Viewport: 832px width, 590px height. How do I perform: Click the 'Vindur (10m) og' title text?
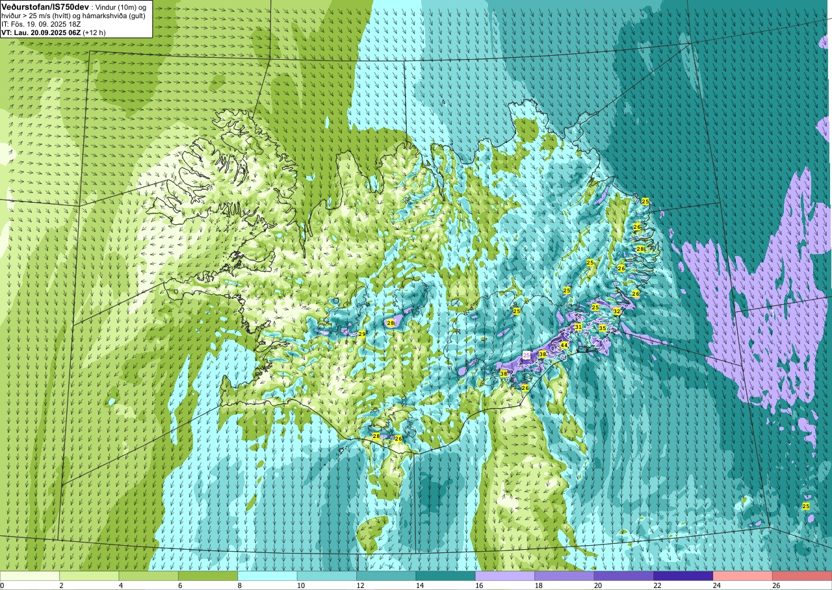pos(120,6)
